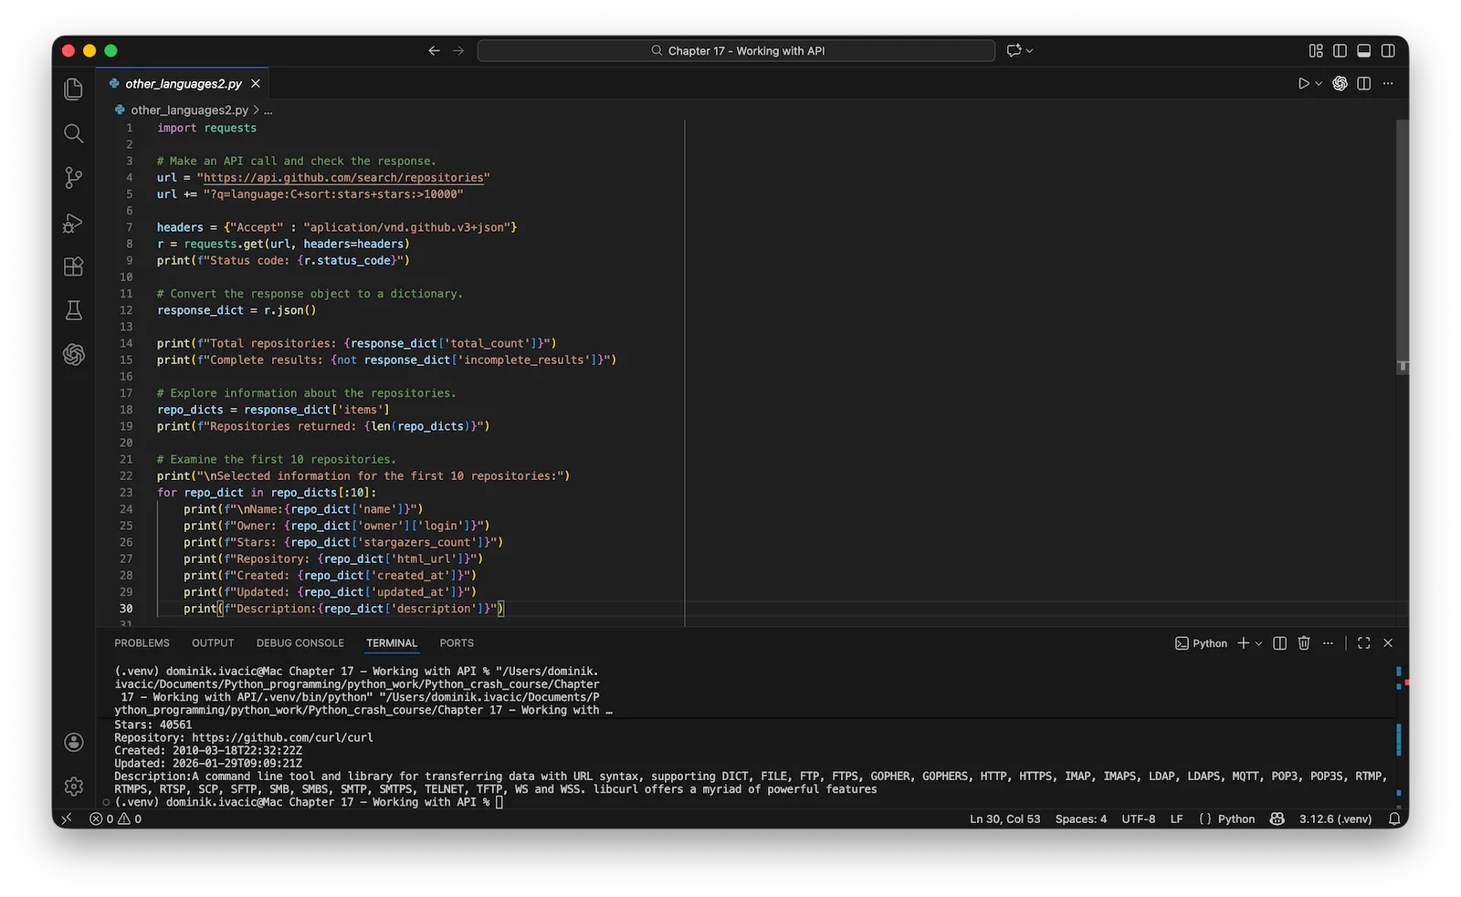Open the Explorer view in activity bar
Screen dimensions: 1461x897
point(74,89)
